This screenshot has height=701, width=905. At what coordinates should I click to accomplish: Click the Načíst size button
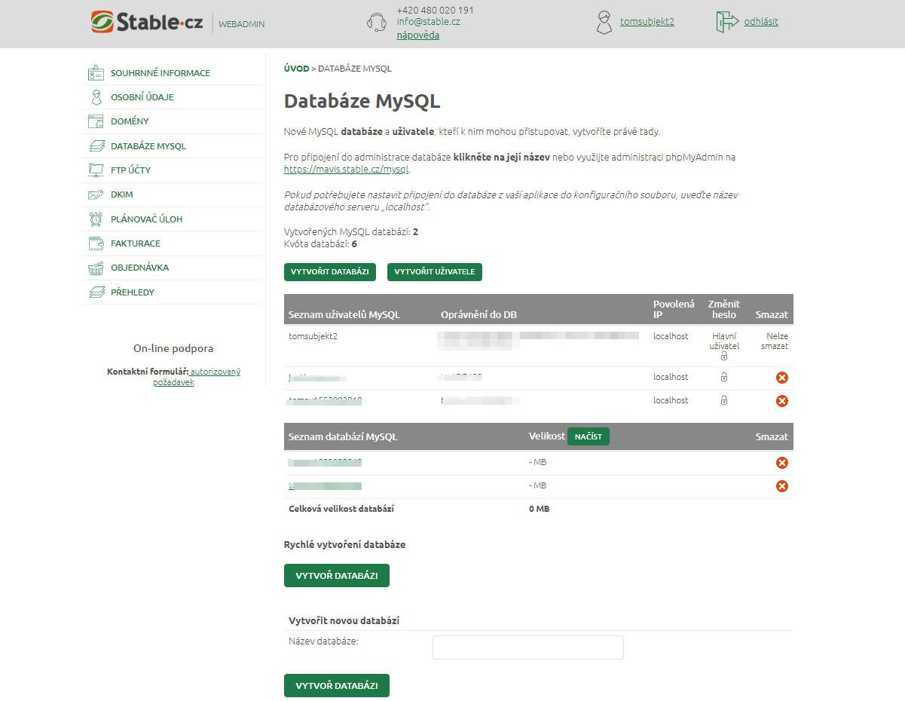(589, 436)
